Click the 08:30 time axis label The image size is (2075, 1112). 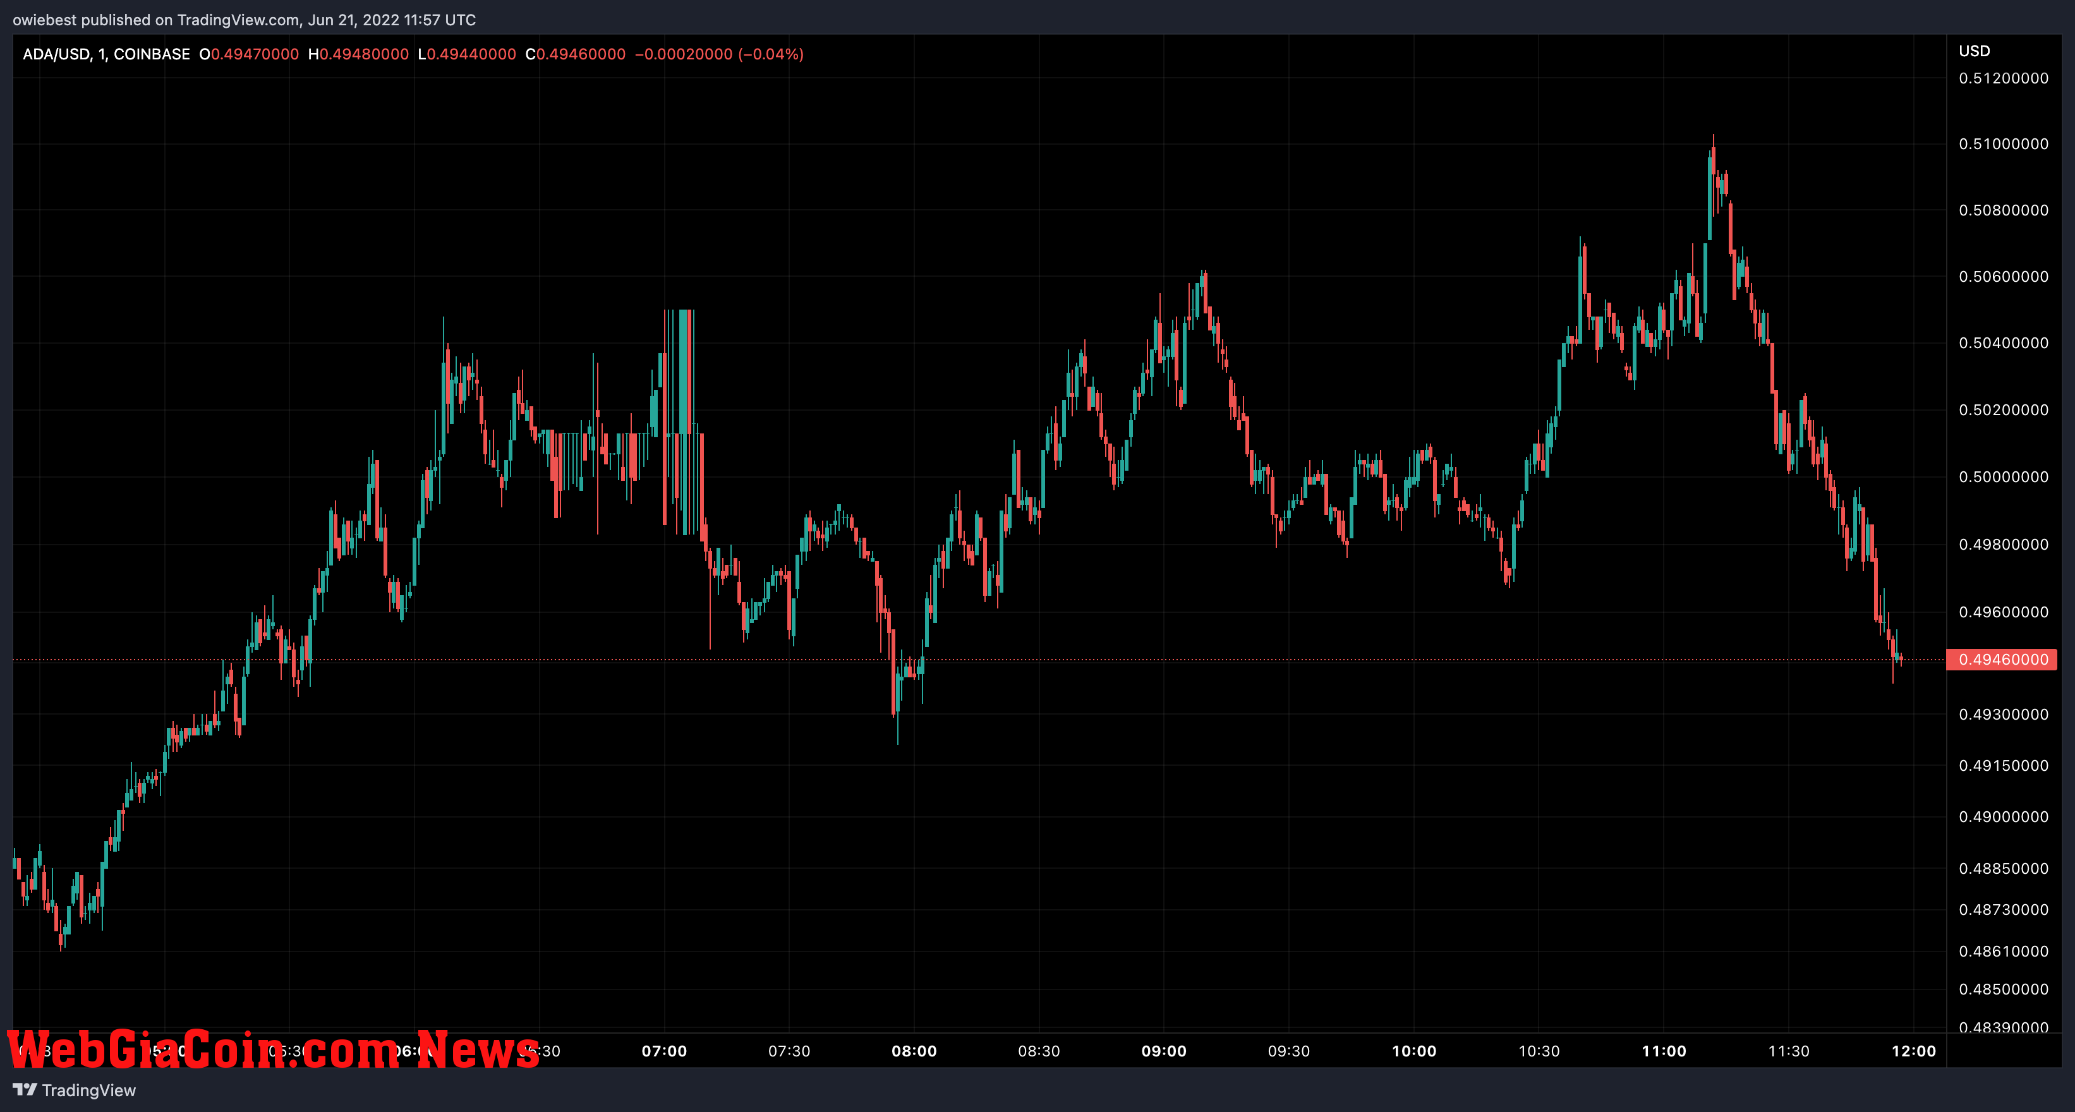[x=1039, y=1051]
